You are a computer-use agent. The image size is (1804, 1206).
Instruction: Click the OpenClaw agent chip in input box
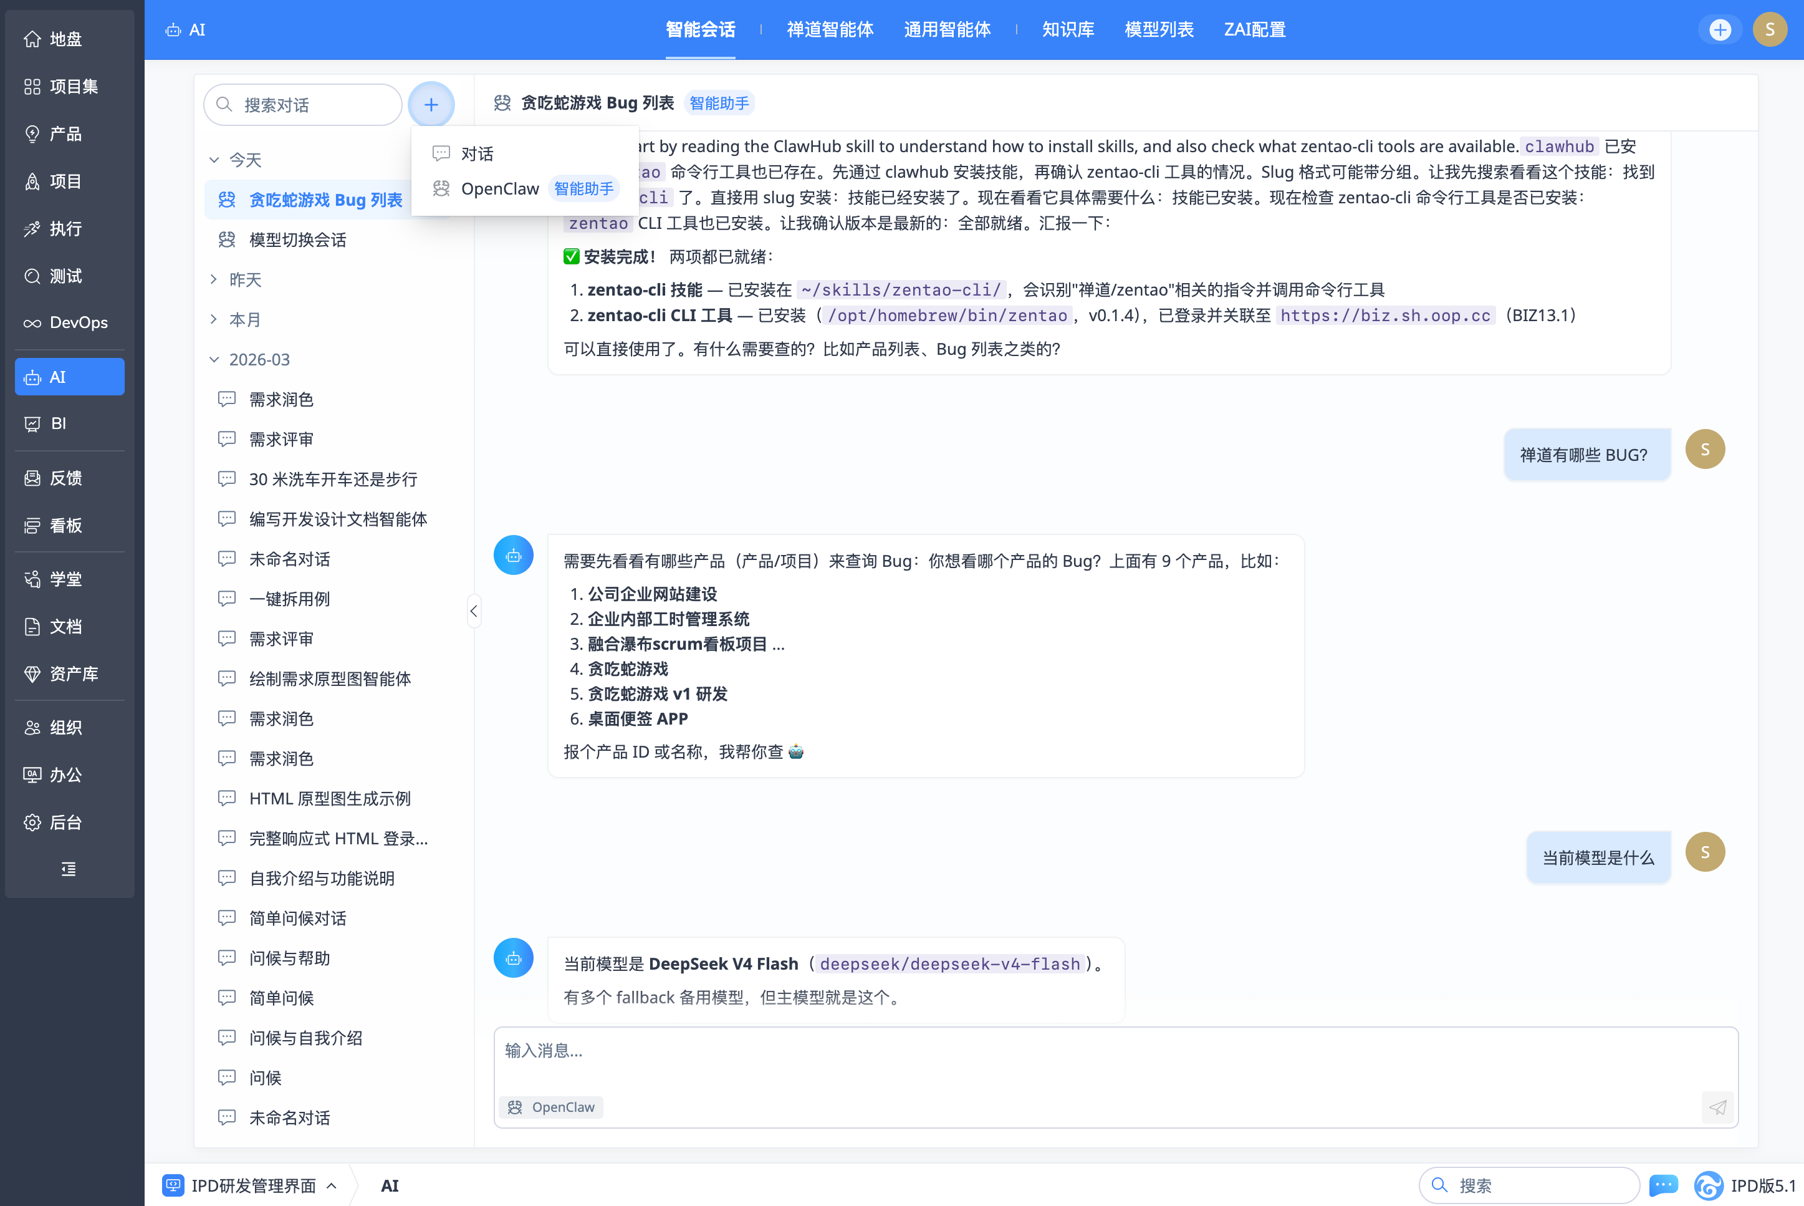pyautogui.click(x=551, y=1107)
